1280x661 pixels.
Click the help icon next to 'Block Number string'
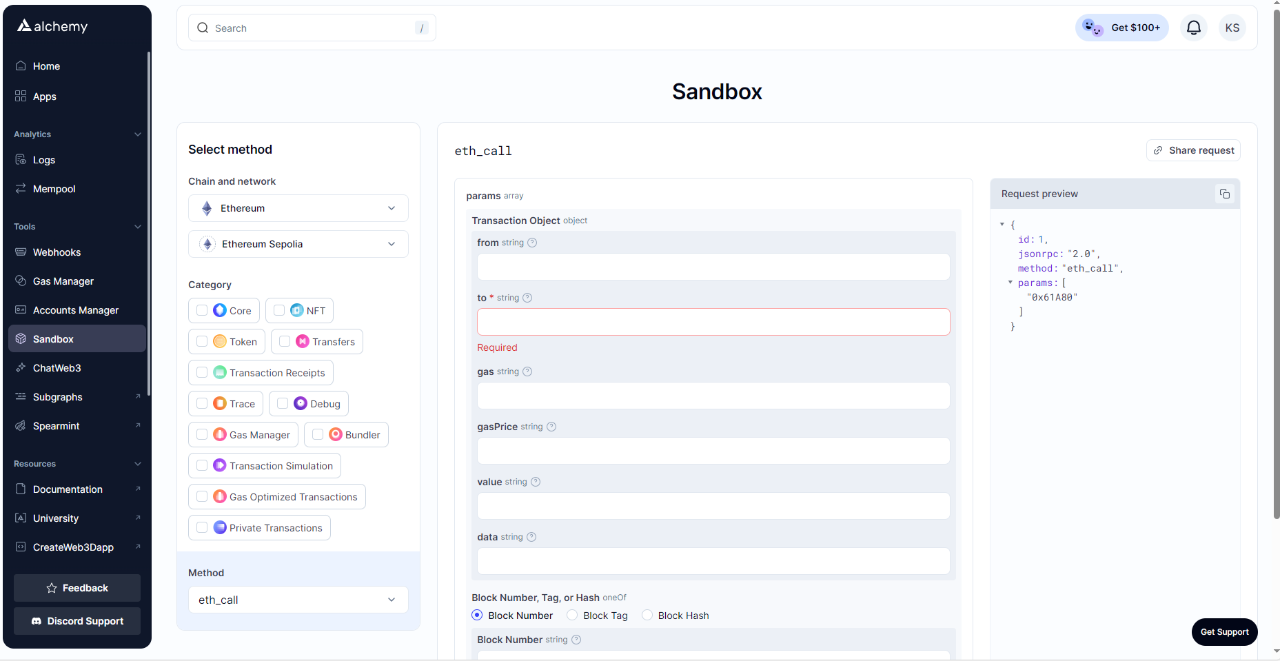pyautogui.click(x=576, y=640)
